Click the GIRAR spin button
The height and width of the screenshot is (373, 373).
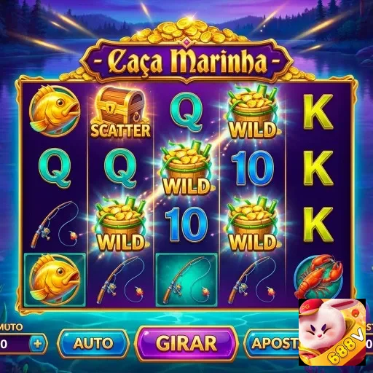[x=186, y=343]
